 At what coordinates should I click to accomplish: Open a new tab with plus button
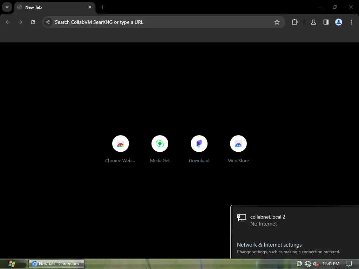click(102, 7)
